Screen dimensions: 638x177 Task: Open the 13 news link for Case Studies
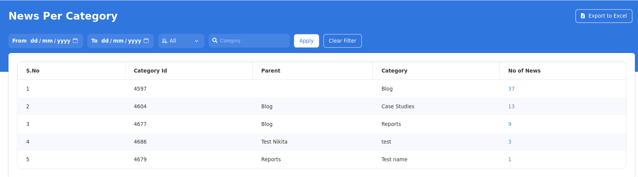[x=511, y=106]
